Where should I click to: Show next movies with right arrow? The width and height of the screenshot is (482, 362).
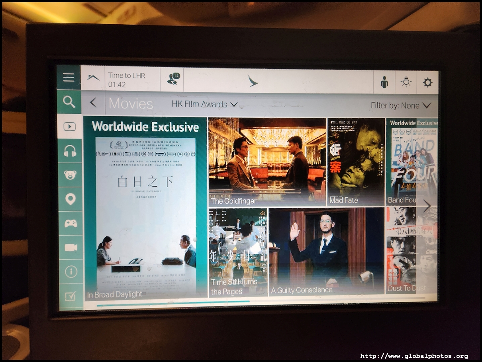tap(427, 206)
